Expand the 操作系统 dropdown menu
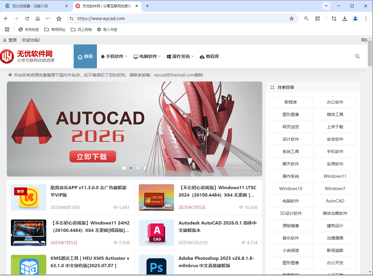This screenshot has width=373, height=276. (180, 56)
